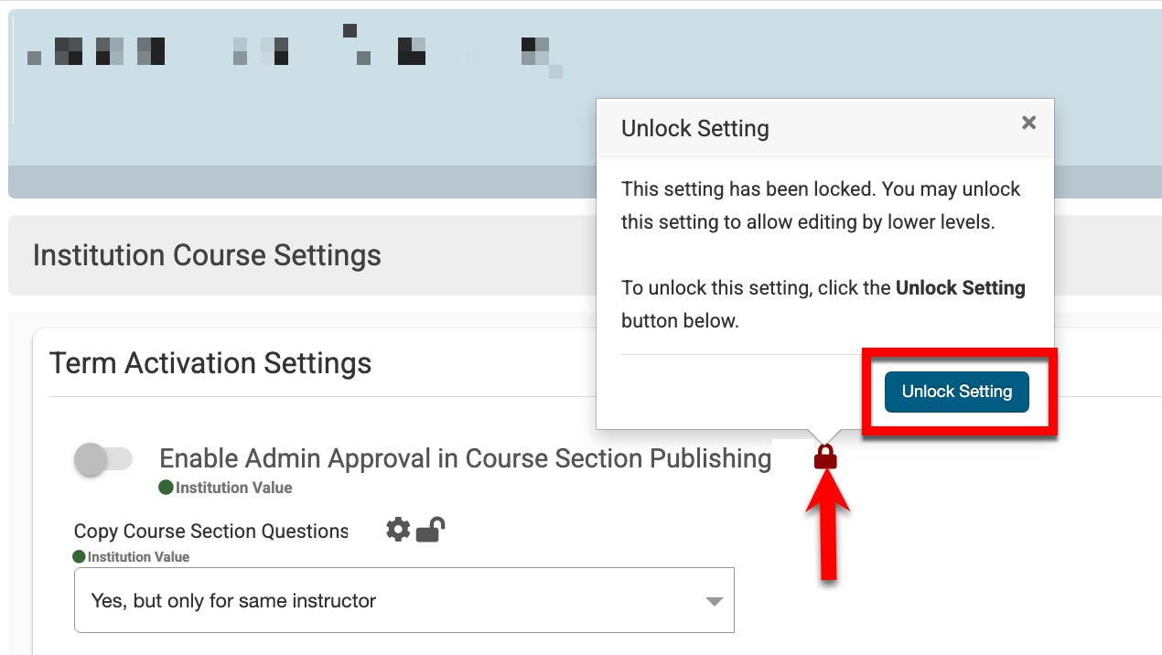The height and width of the screenshot is (655, 1162).
Task: Click green dot under Copy Course Section Questions
Action: point(79,556)
